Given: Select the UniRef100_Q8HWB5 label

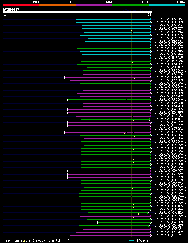Looking at the screenshot, I should pyautogui.click(x=169, y=225).
